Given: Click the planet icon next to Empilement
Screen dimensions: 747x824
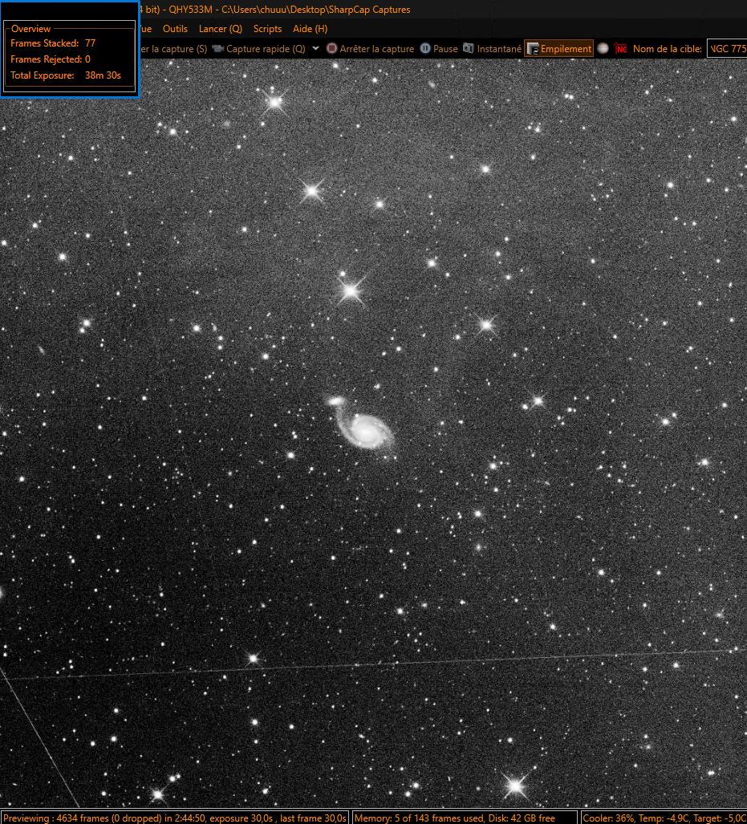Looking at the screenshot, I should (603, 48).
